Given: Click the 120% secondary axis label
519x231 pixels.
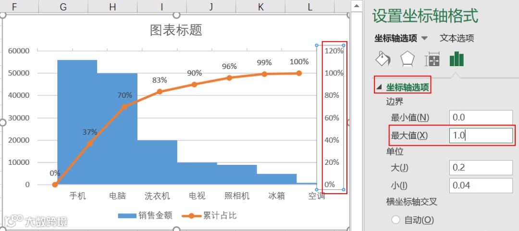Looking at the screenshot, I should [334, 51].
